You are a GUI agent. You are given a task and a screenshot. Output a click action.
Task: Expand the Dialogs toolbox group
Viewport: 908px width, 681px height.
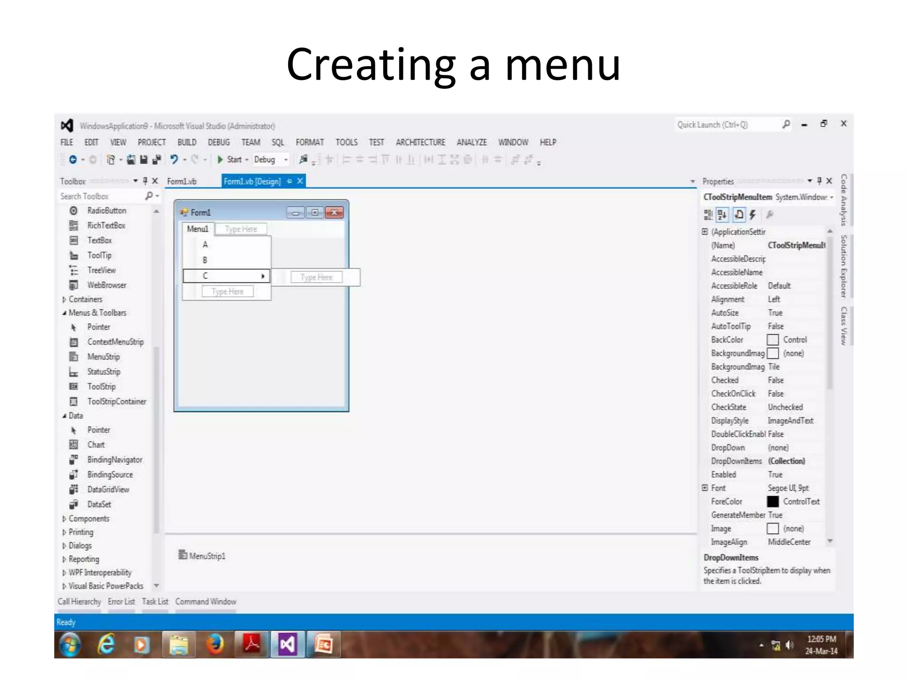[x=64, y=546]
